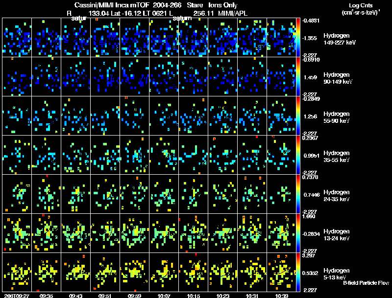The image size is (392, 298).
Task: Click the 'Ions Only' title text
Action: tap(222, 5)
